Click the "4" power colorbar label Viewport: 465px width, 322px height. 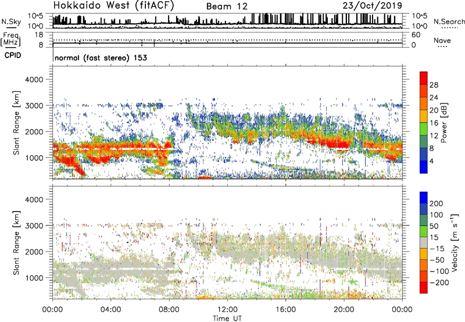pyautogui.click(x=431, y=161)
